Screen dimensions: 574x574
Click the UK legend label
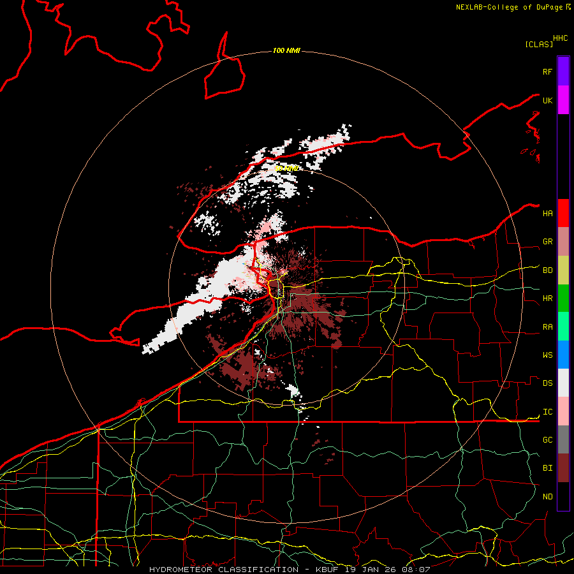(x=547, y=101)
